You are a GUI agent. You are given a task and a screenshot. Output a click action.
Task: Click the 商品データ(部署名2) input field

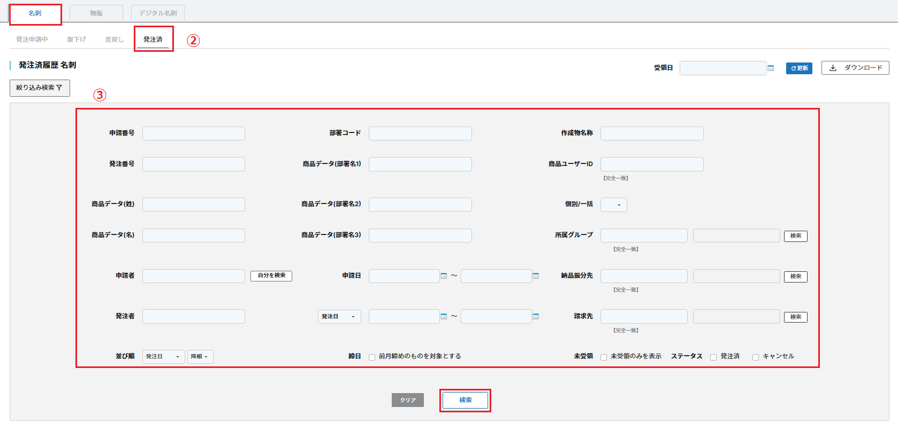[420, 205]
